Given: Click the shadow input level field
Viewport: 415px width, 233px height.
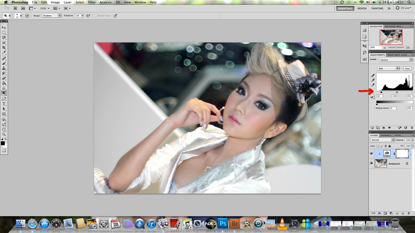Looking at the screenshot, I should coord(379,96).
